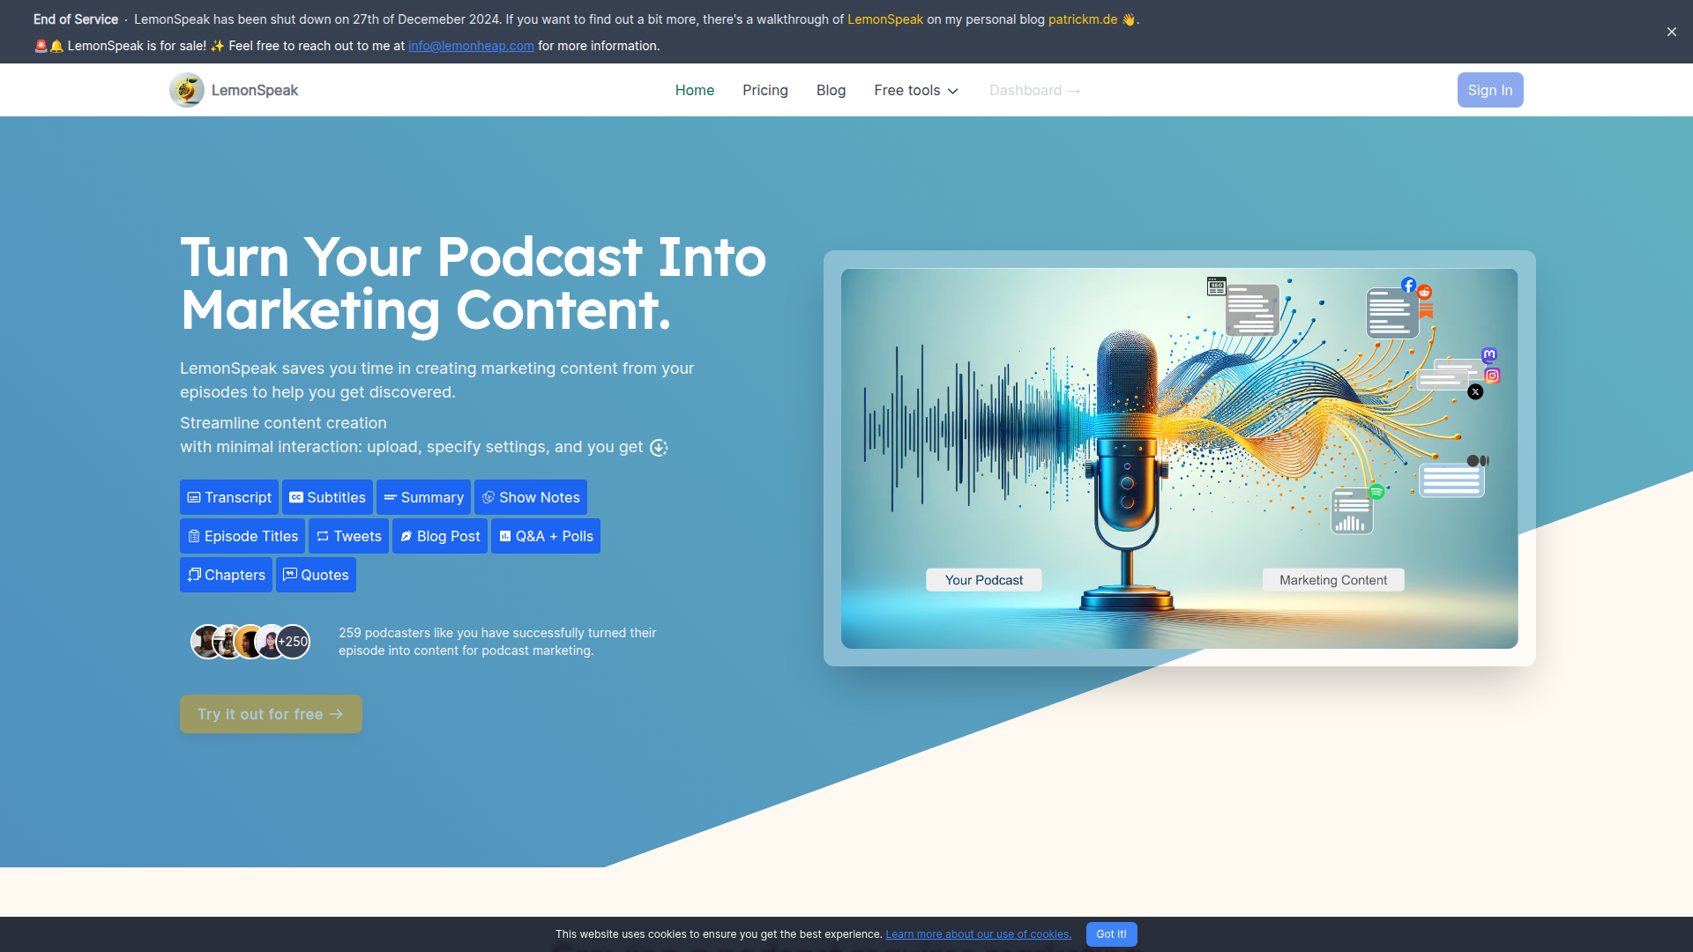Open the Q&A + Polls tag
The image size is (1693, 952).
(x=545, y=536)
